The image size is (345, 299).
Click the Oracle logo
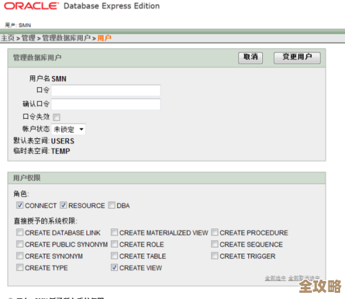(x=31, y=6)
